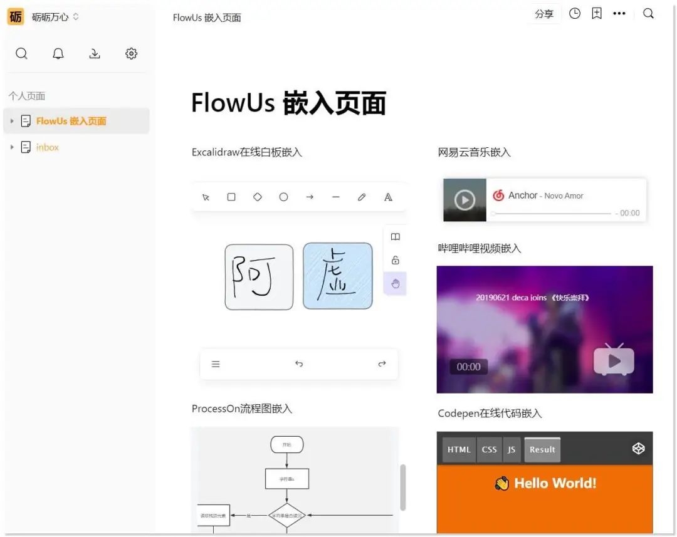Toggle the Excalidraw lock icon

pos(395,260)
